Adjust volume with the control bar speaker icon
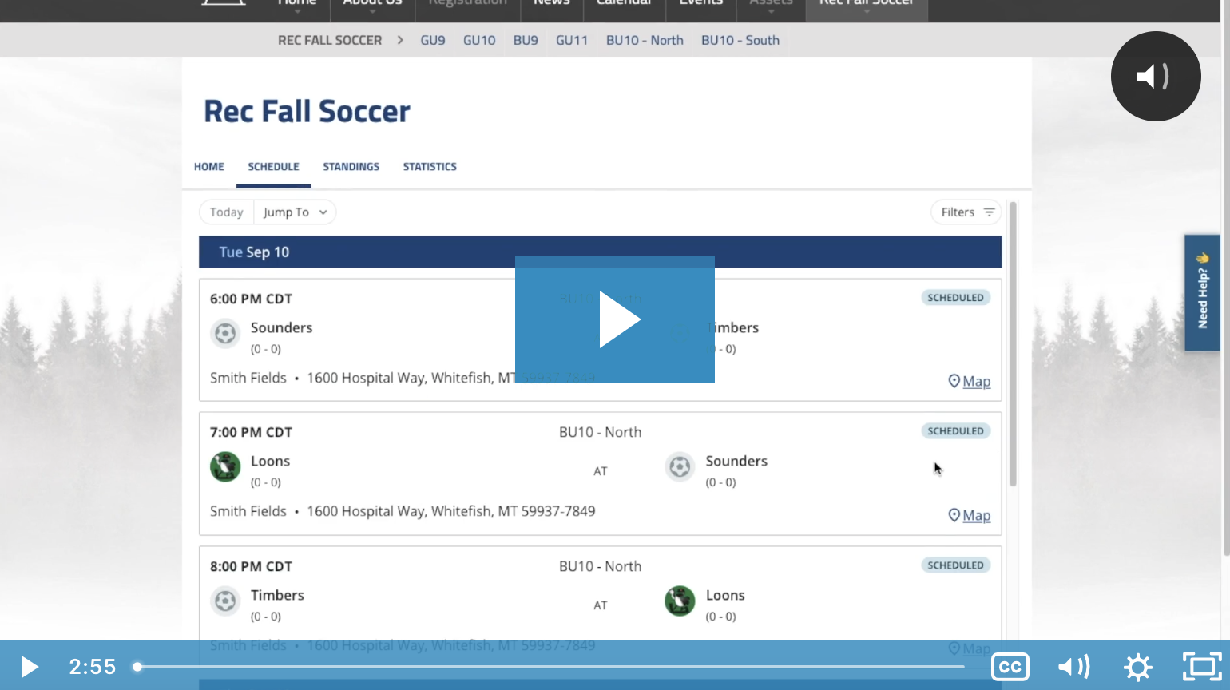 [x=1074, y=667]
